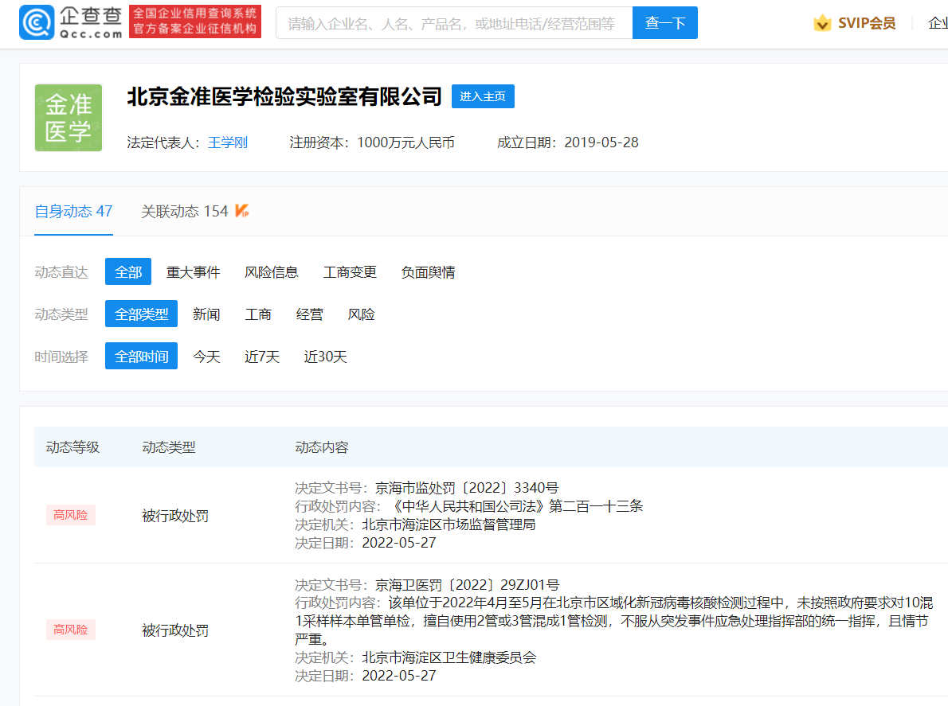The height and width of the screenshot is (706, 948).
Task: Click the 动态等级 column header
Action: 72,447
